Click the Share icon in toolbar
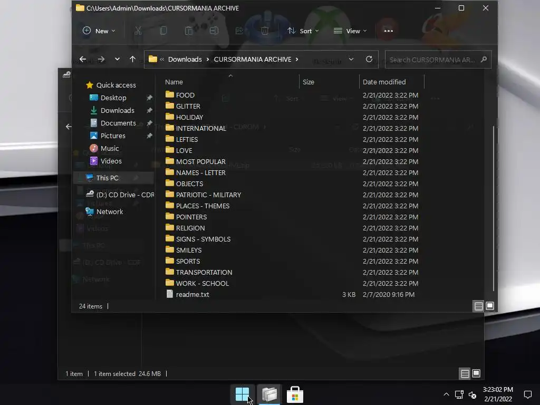The image size is (540, 405). click(x=239, y=31)
